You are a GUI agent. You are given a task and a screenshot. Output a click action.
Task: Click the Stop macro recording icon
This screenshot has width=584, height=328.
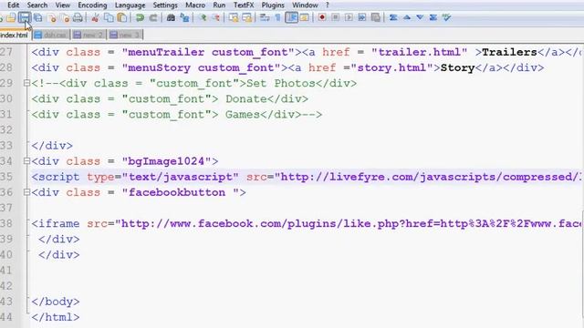pos(335,17)
